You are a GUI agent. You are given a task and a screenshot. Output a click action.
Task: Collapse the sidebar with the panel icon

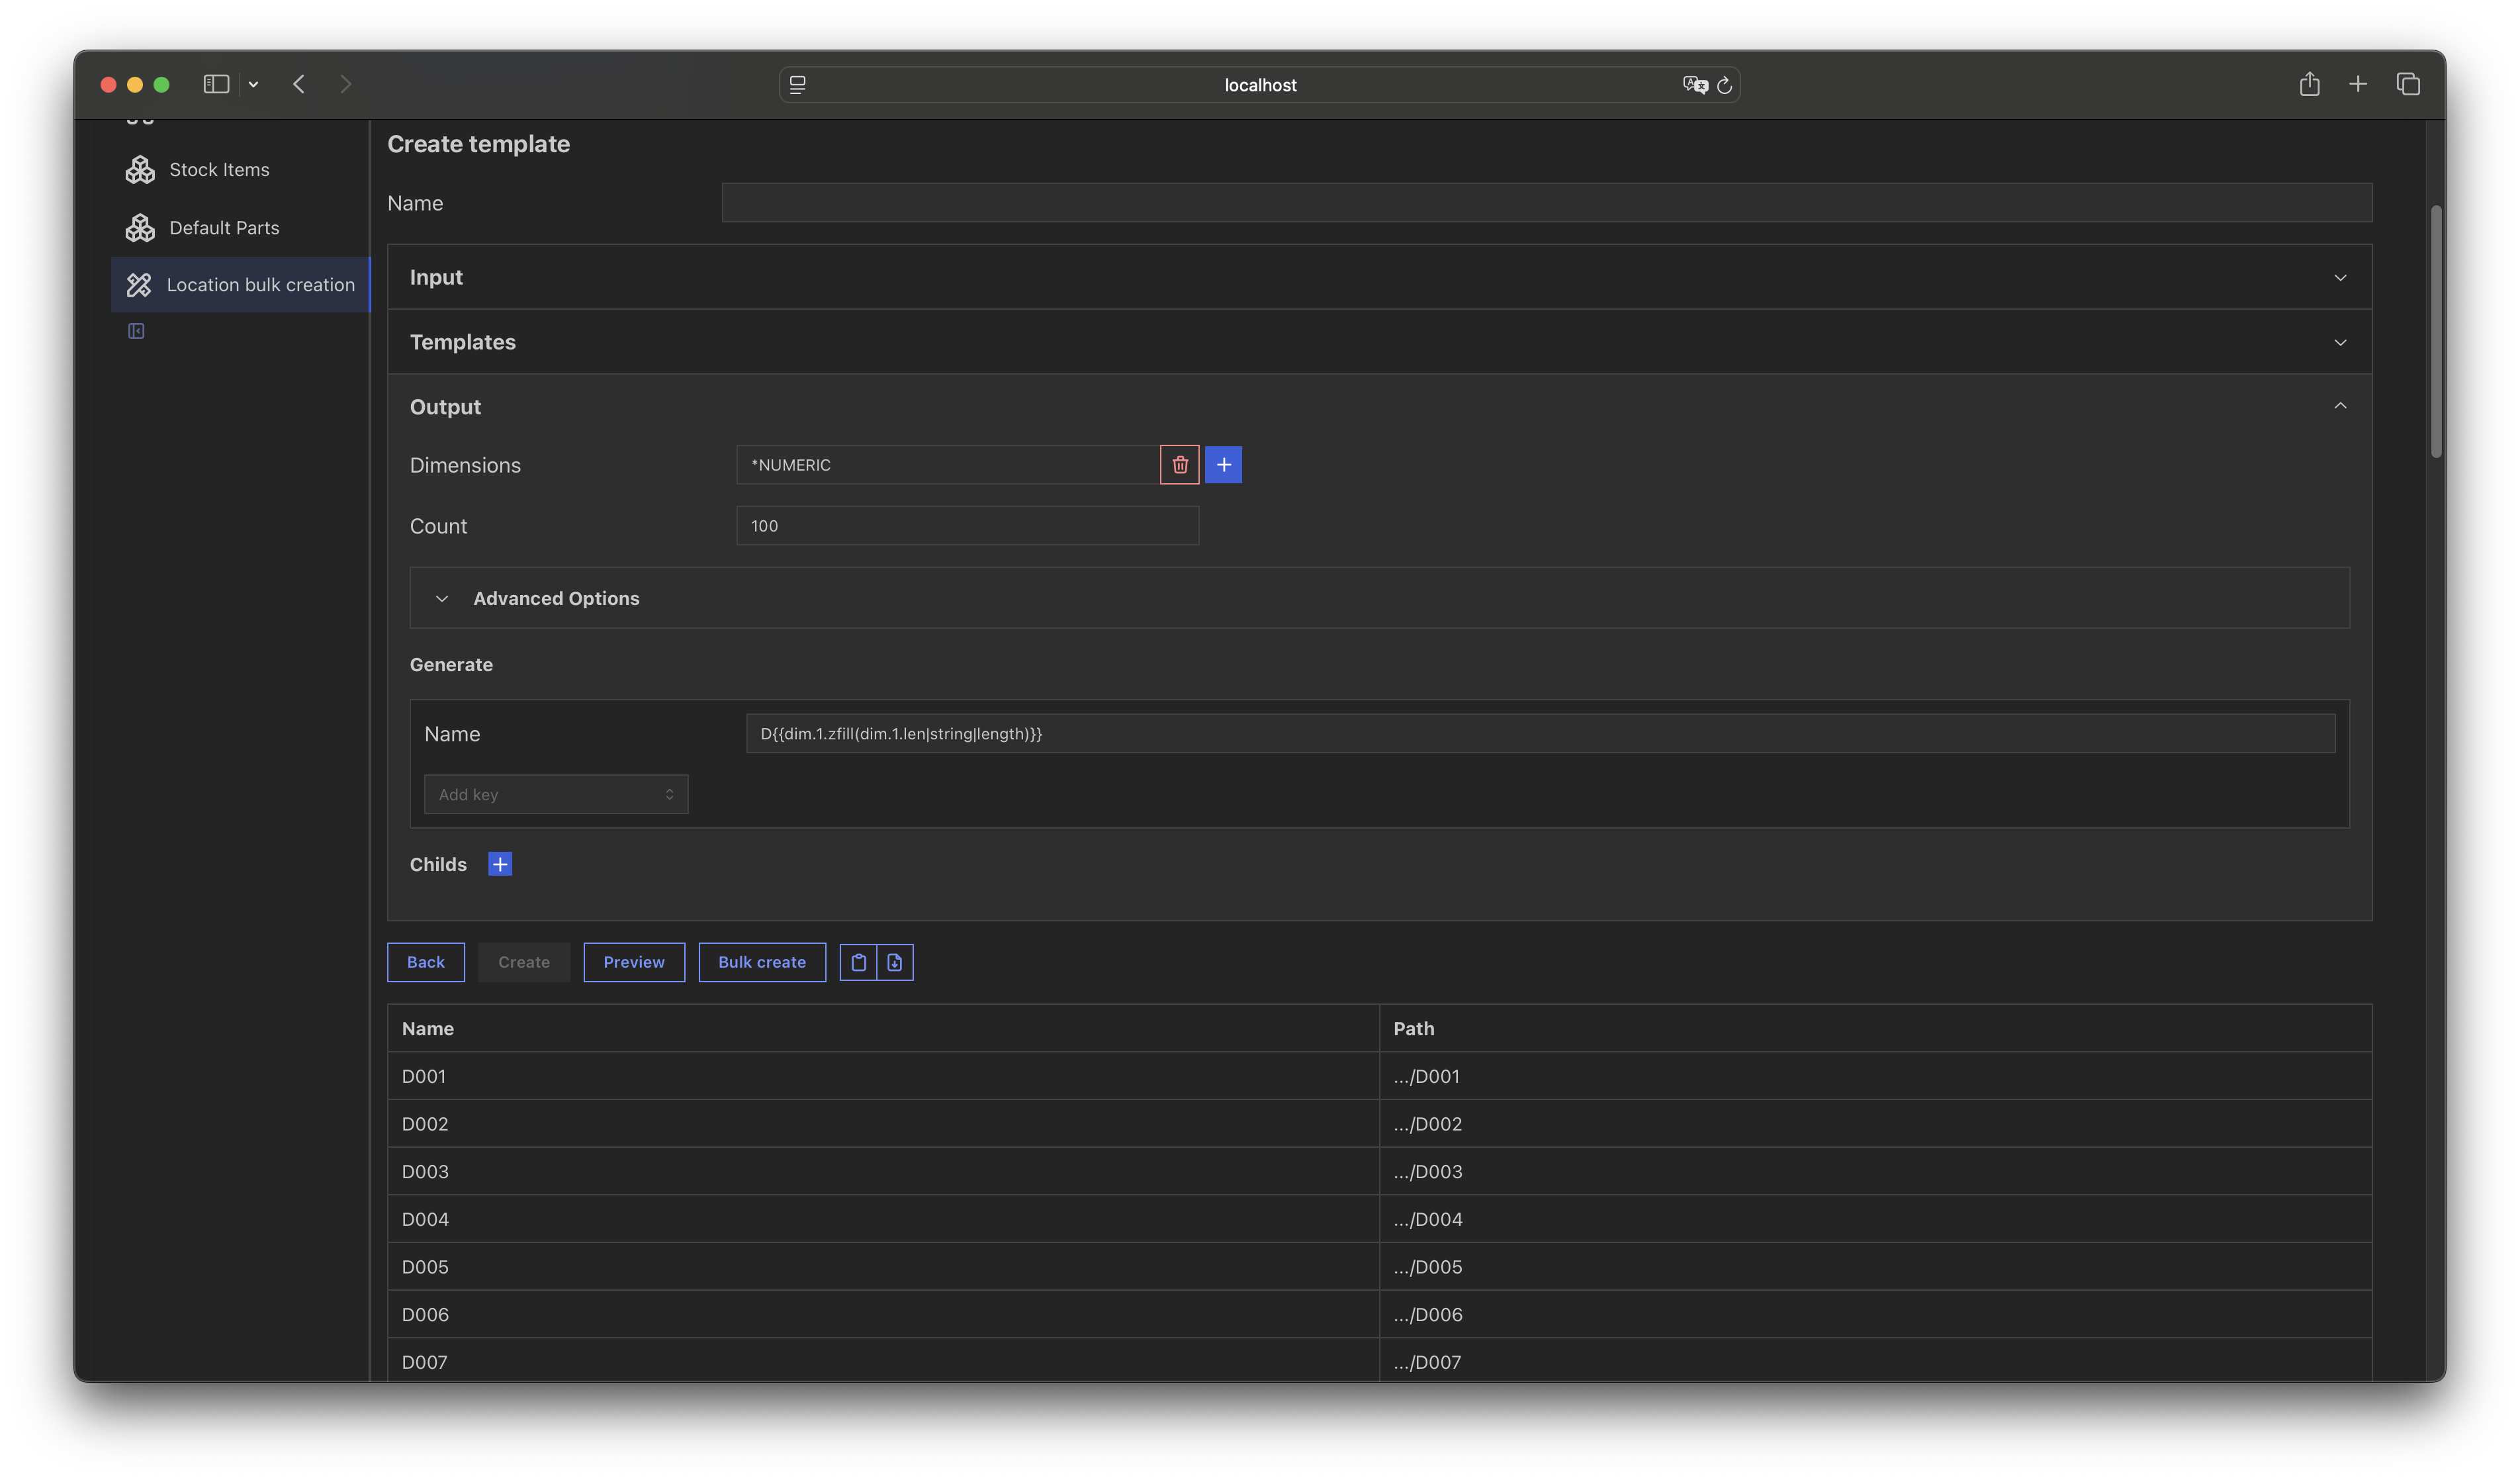(136, 331)
